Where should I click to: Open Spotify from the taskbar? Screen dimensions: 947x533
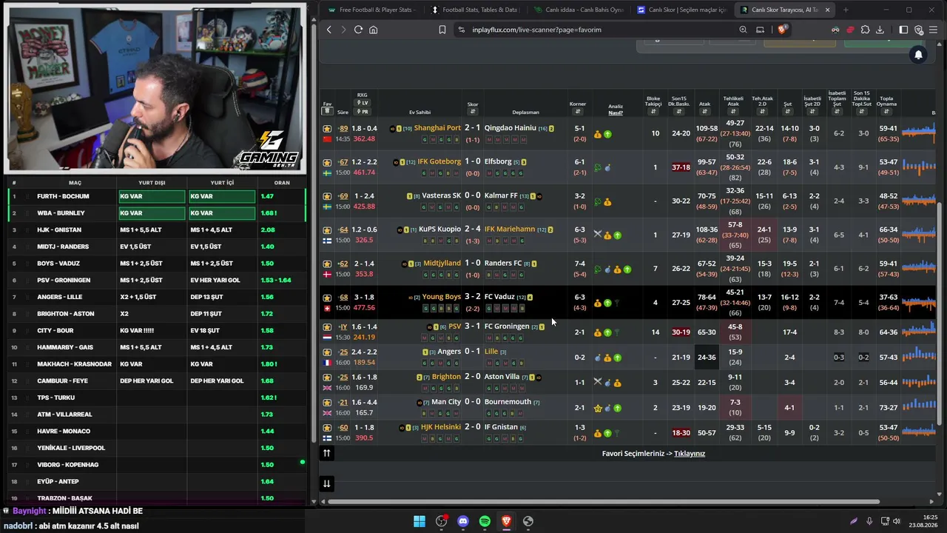tap(485, 521)
